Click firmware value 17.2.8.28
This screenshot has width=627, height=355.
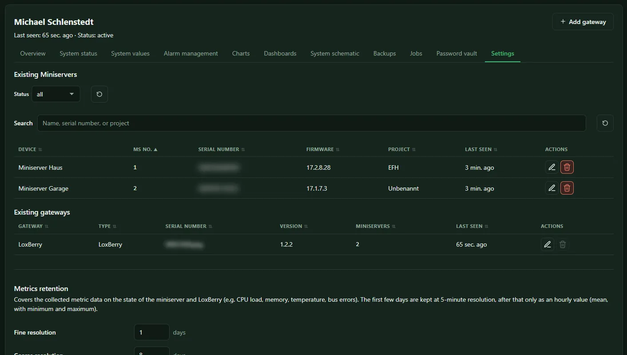[x=318, y=168]
